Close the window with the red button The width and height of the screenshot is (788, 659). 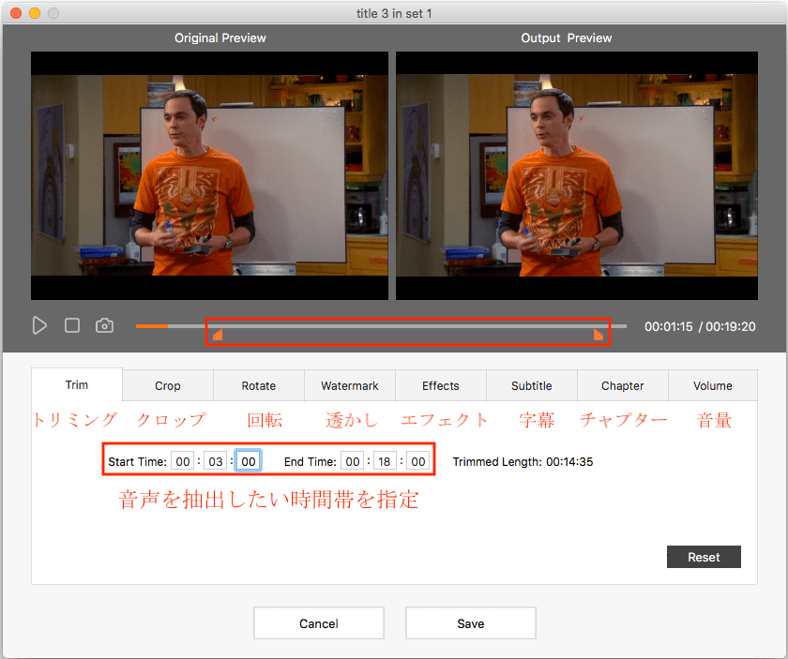[16, 13]
